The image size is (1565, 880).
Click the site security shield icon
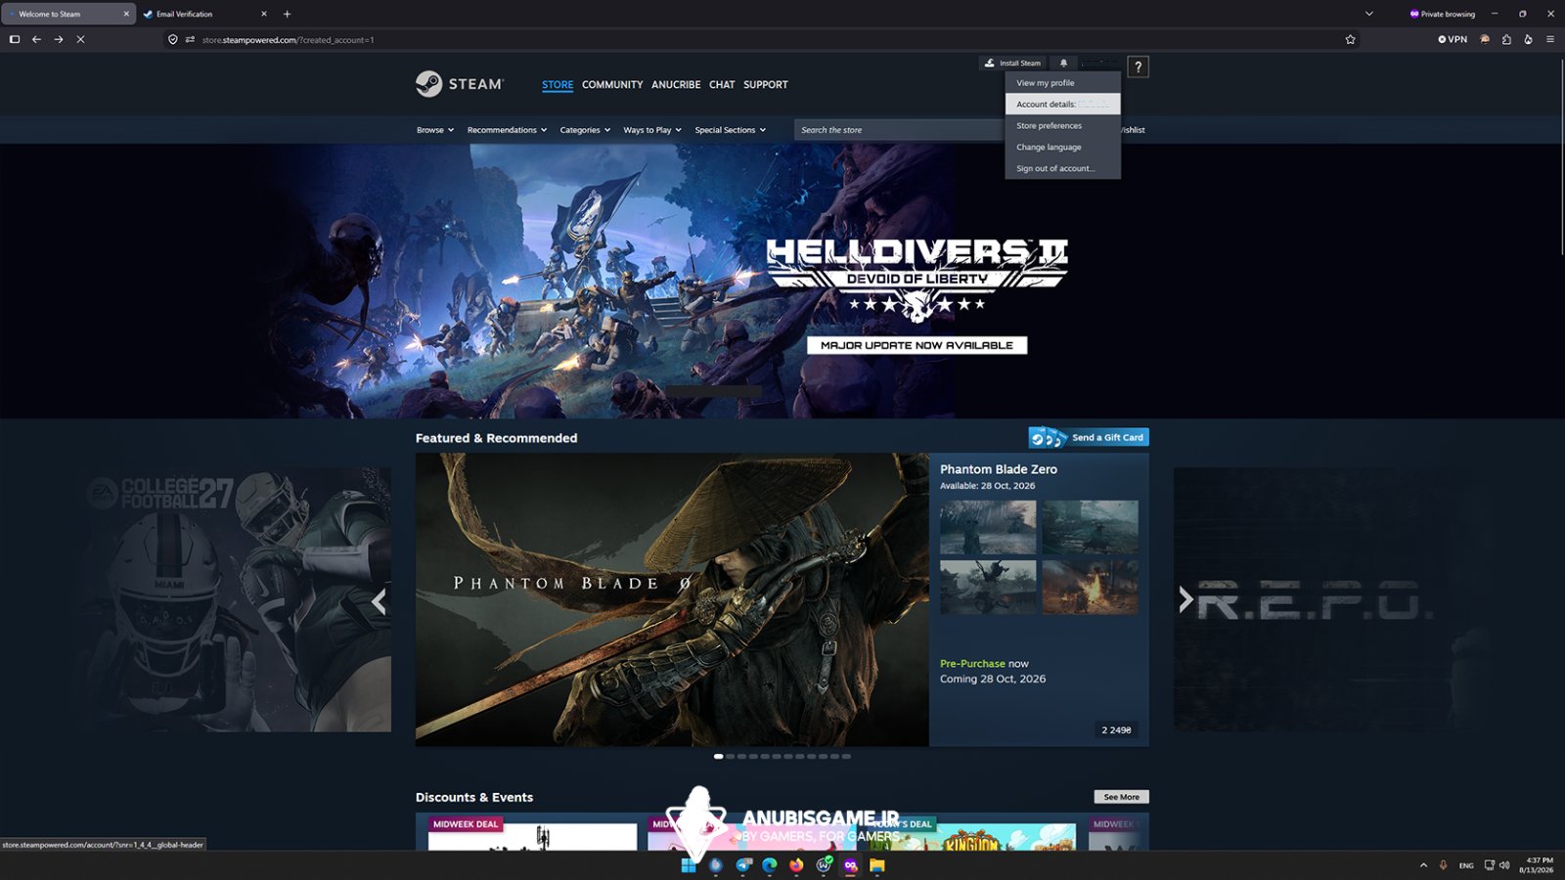point(173,39)
